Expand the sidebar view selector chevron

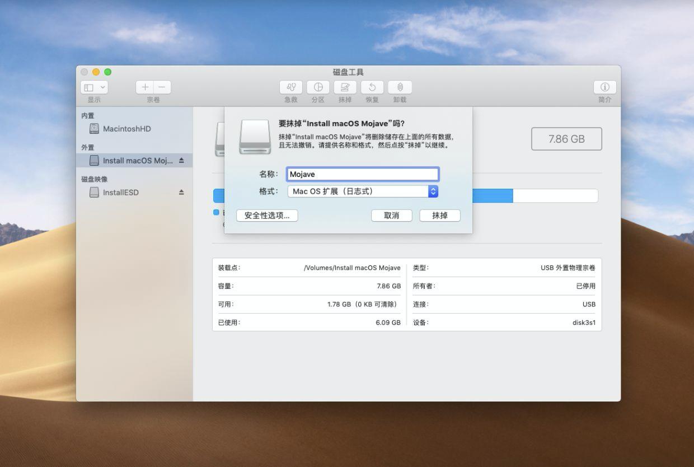[103, 87]
